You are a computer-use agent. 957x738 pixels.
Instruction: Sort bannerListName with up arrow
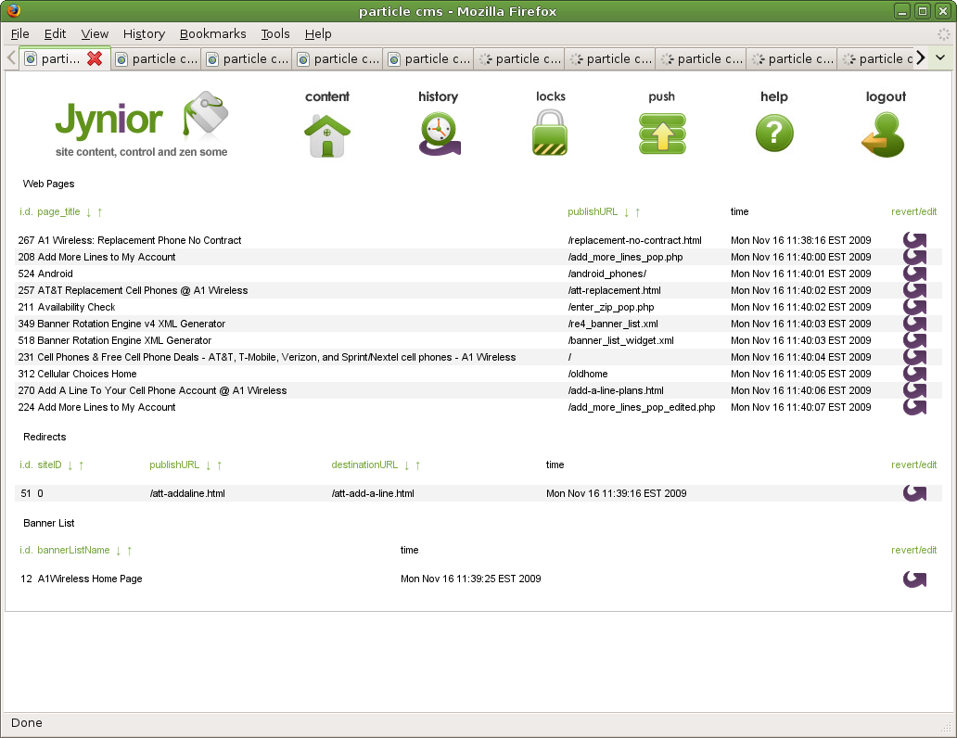[129, 551]
